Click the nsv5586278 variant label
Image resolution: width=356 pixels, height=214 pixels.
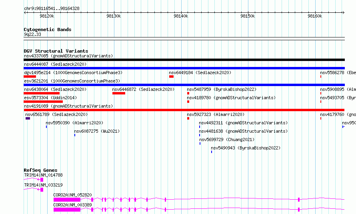[x=338, y=73]
